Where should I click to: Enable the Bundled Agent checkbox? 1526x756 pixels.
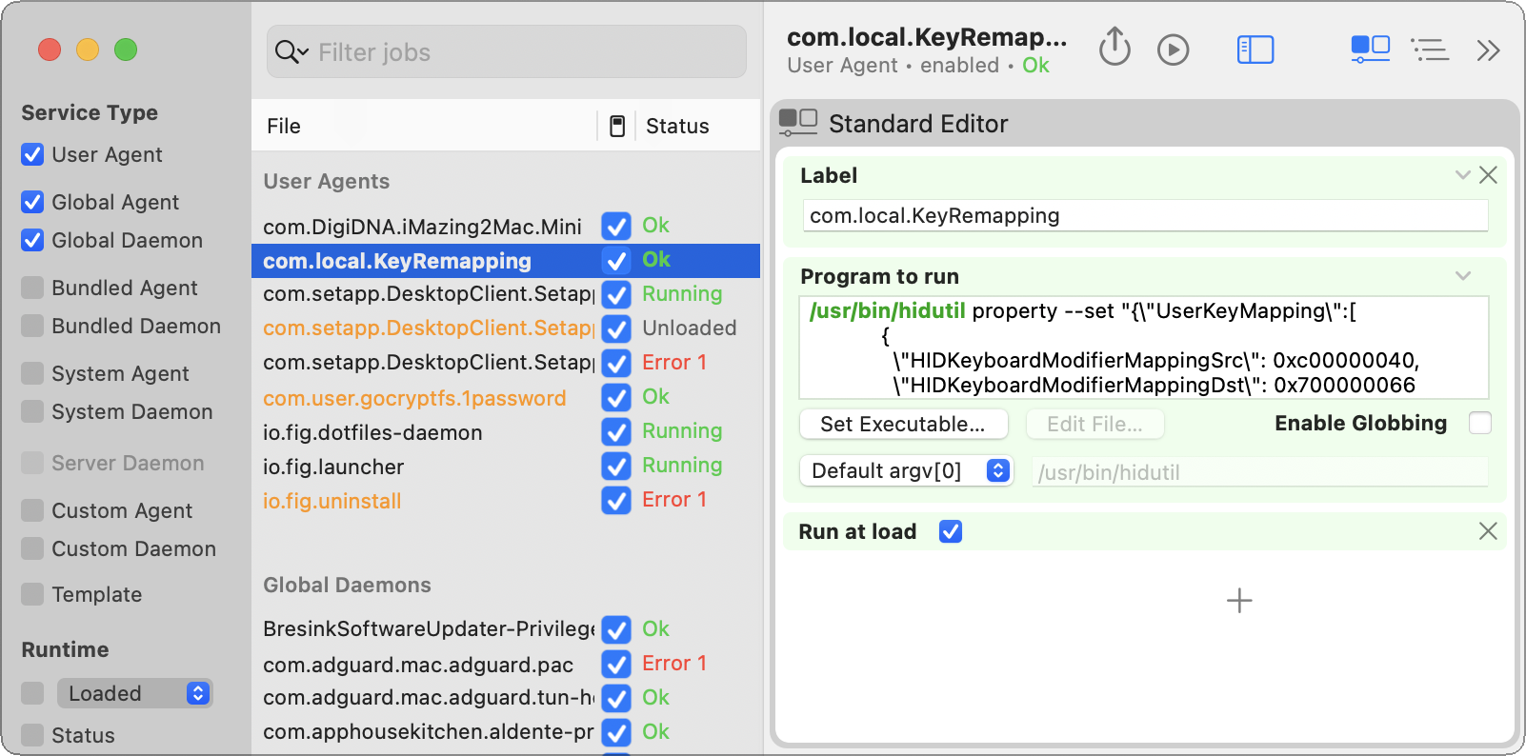coord(33,288)
